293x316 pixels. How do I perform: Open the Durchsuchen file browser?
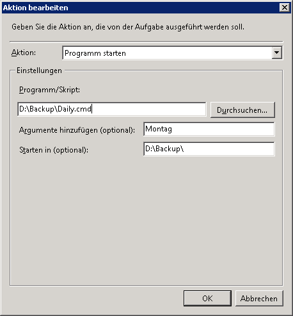pyautogui.click(x=242, y=110)
